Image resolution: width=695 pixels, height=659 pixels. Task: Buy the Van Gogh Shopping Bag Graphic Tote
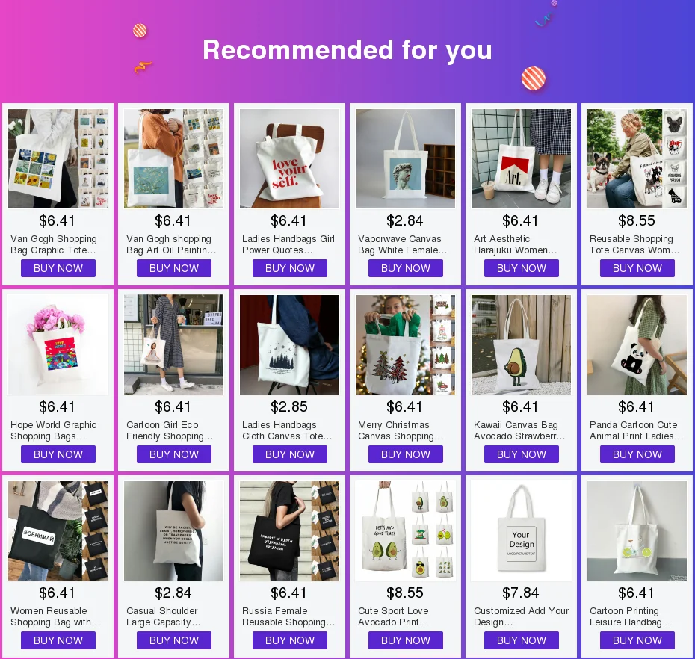pyautogui.click(x=58, y=268)
